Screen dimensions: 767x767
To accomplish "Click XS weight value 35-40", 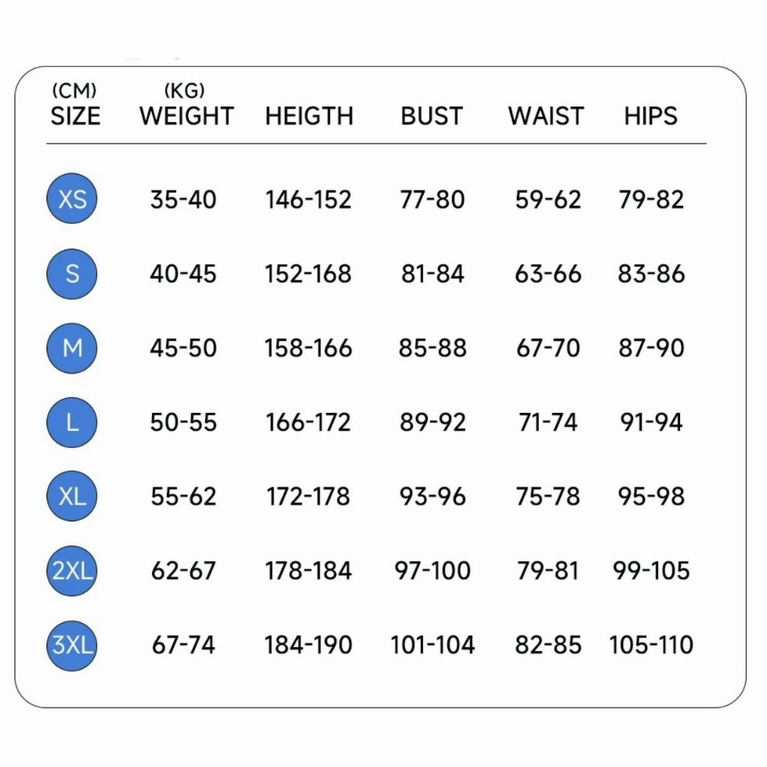I will coord(183,199).
